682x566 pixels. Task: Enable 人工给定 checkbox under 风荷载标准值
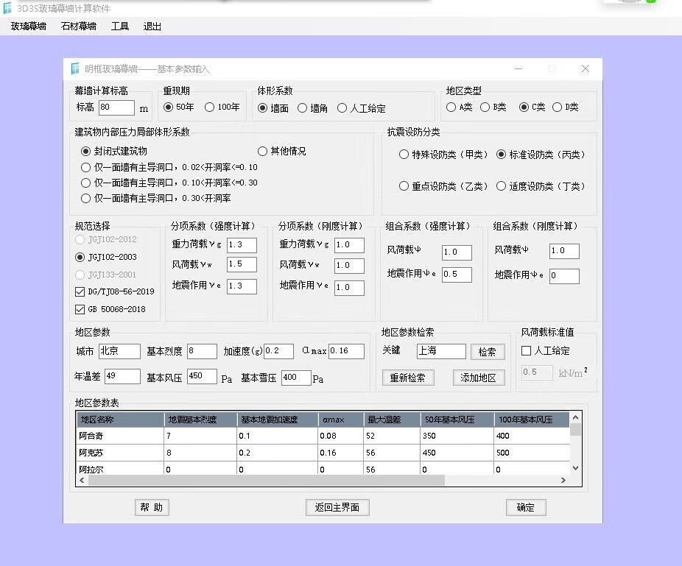pos(527,351)
